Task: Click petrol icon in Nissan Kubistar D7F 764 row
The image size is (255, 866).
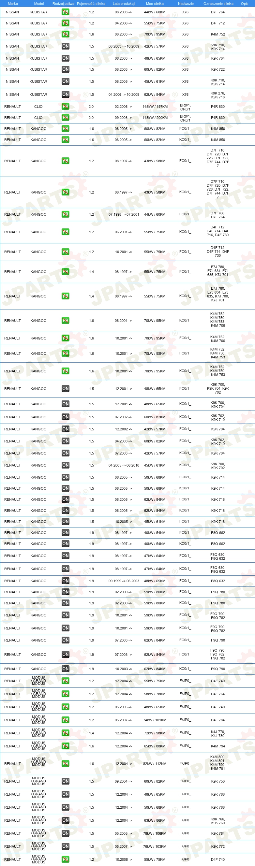Action: (x=65, y=12)
